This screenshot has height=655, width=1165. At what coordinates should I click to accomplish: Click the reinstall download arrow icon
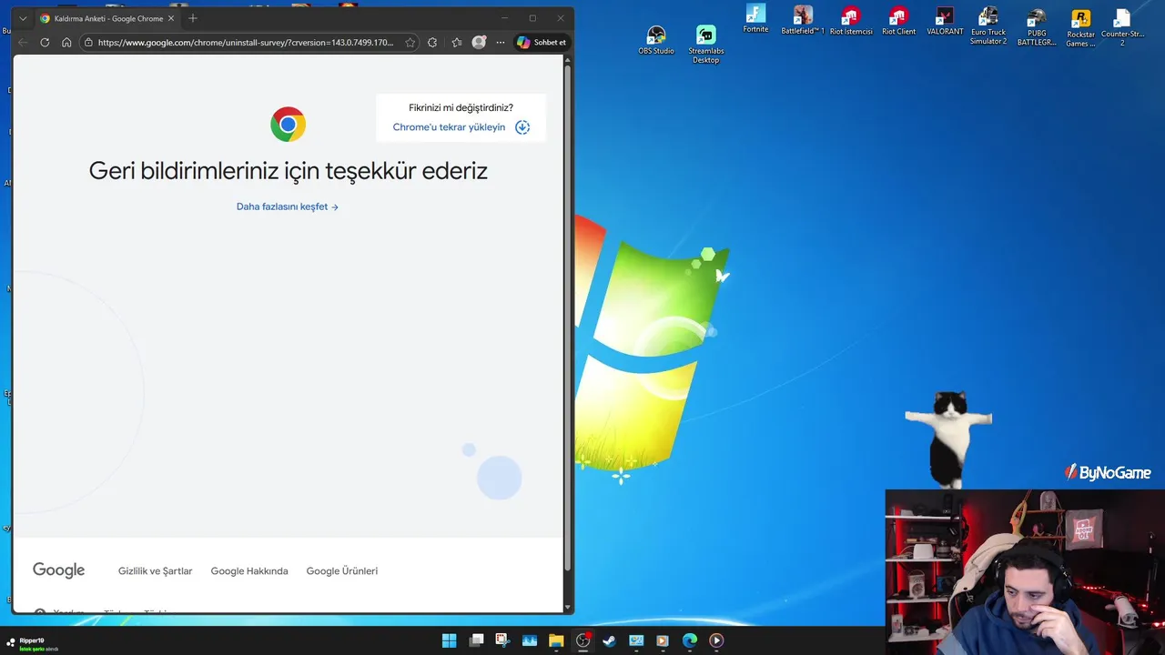click(x=522, y=127)
